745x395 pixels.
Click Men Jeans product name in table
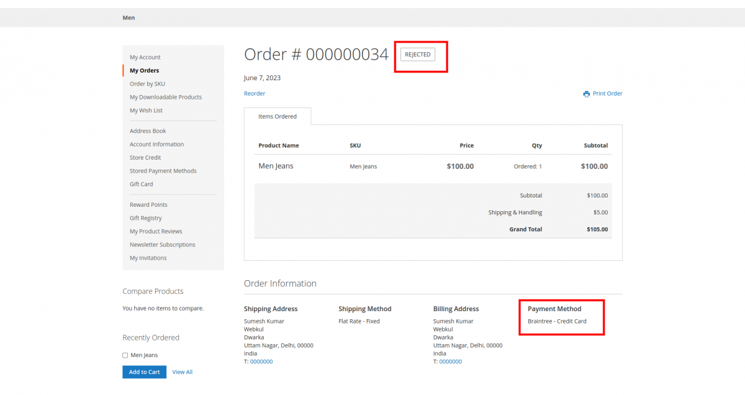pos(276,166)
